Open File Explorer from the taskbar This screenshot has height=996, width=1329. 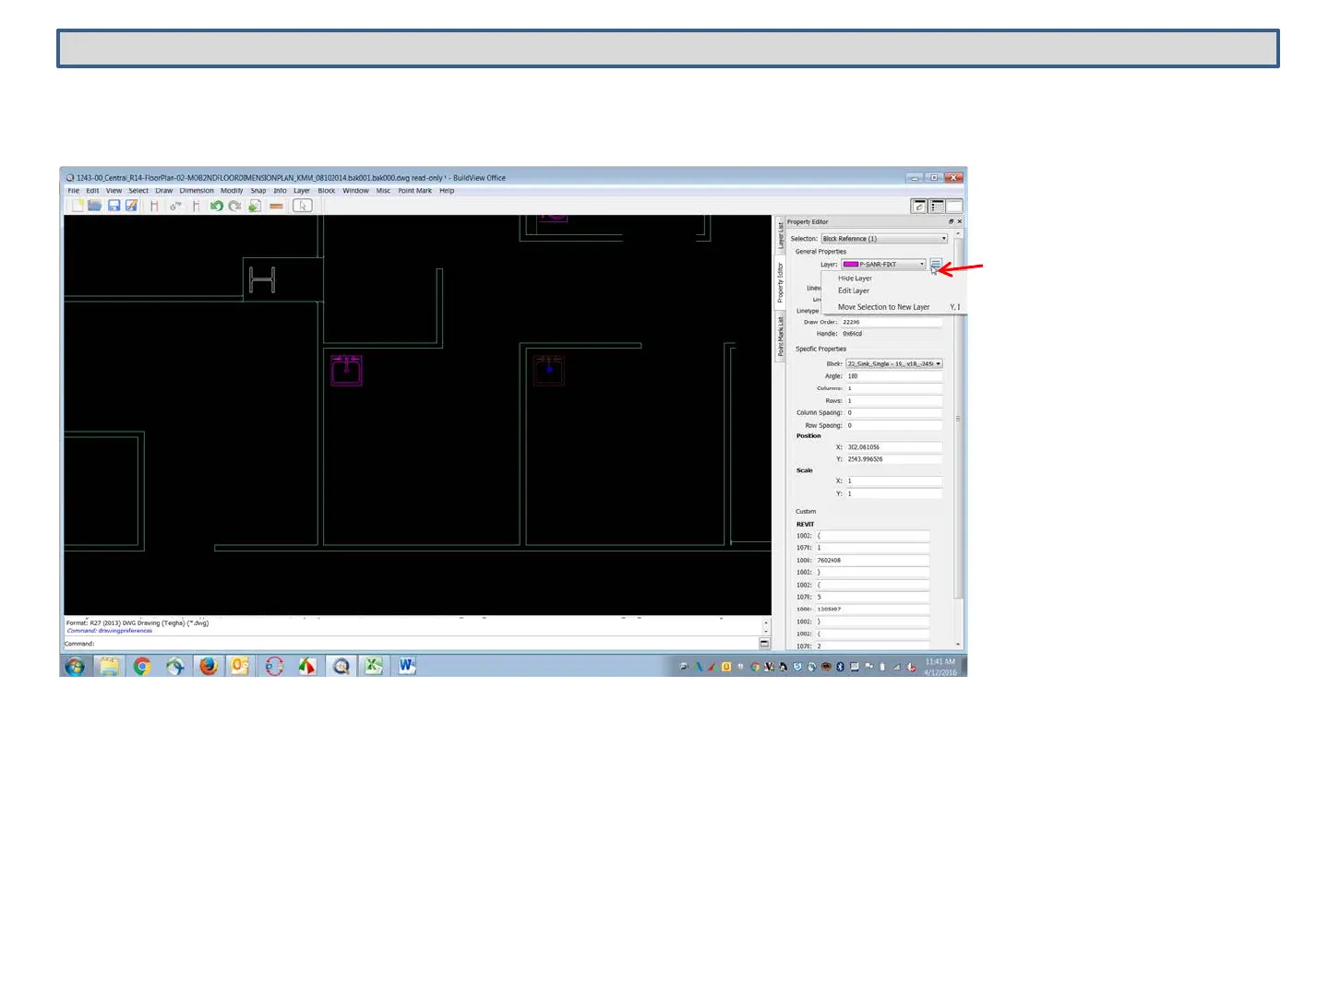click(x=109, y=666)
